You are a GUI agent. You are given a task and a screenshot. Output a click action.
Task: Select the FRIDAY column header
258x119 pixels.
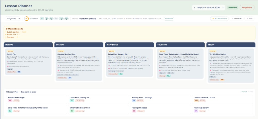(x=231, y=45)
